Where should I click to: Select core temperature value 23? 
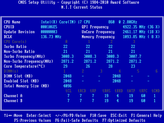point(133,66)
